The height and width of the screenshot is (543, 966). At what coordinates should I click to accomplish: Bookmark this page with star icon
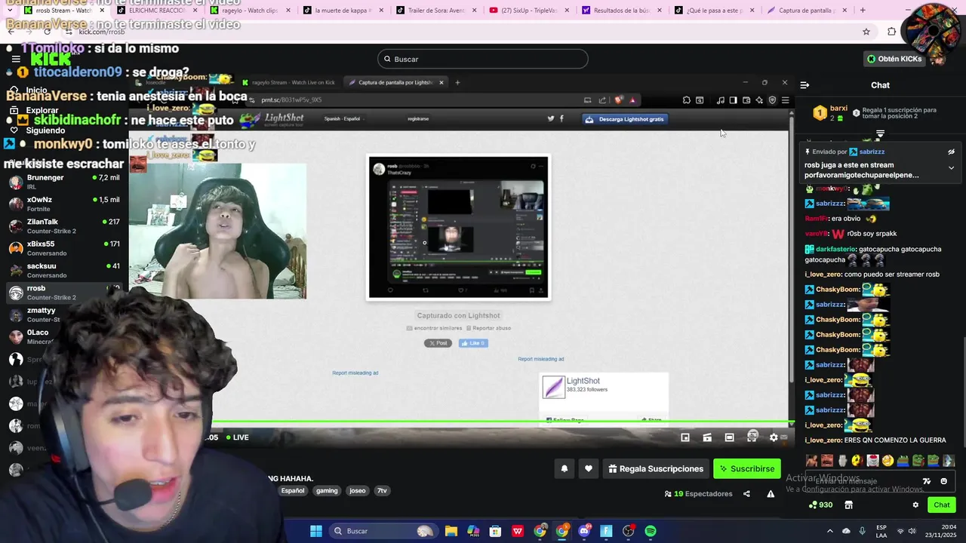tap(866, 32)
